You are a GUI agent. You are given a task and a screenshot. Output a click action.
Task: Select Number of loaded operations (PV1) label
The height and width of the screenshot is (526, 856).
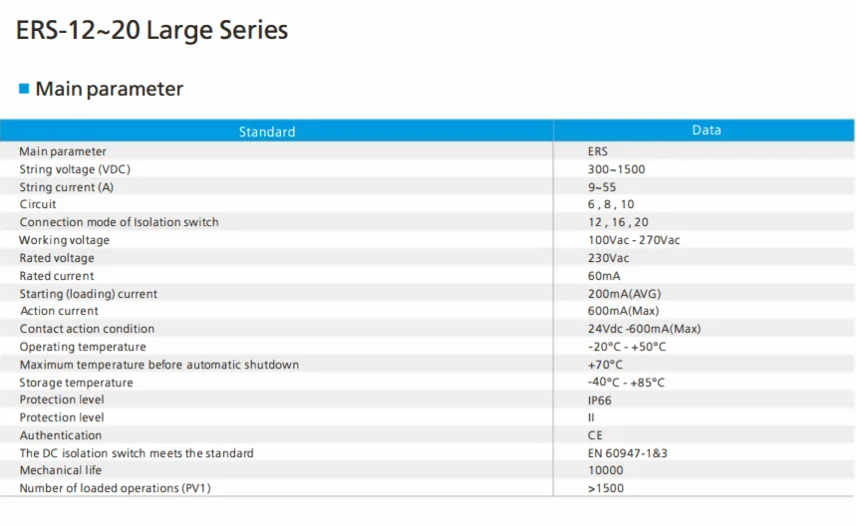coord(115,488)
